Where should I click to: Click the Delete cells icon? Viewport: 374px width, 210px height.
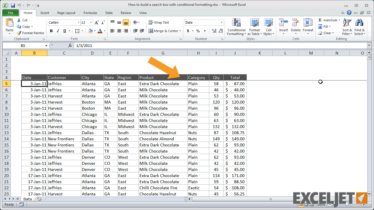296,23
